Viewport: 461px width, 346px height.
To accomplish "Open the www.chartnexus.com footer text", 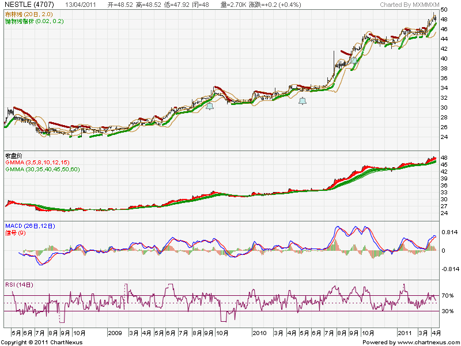I will 428,343.
